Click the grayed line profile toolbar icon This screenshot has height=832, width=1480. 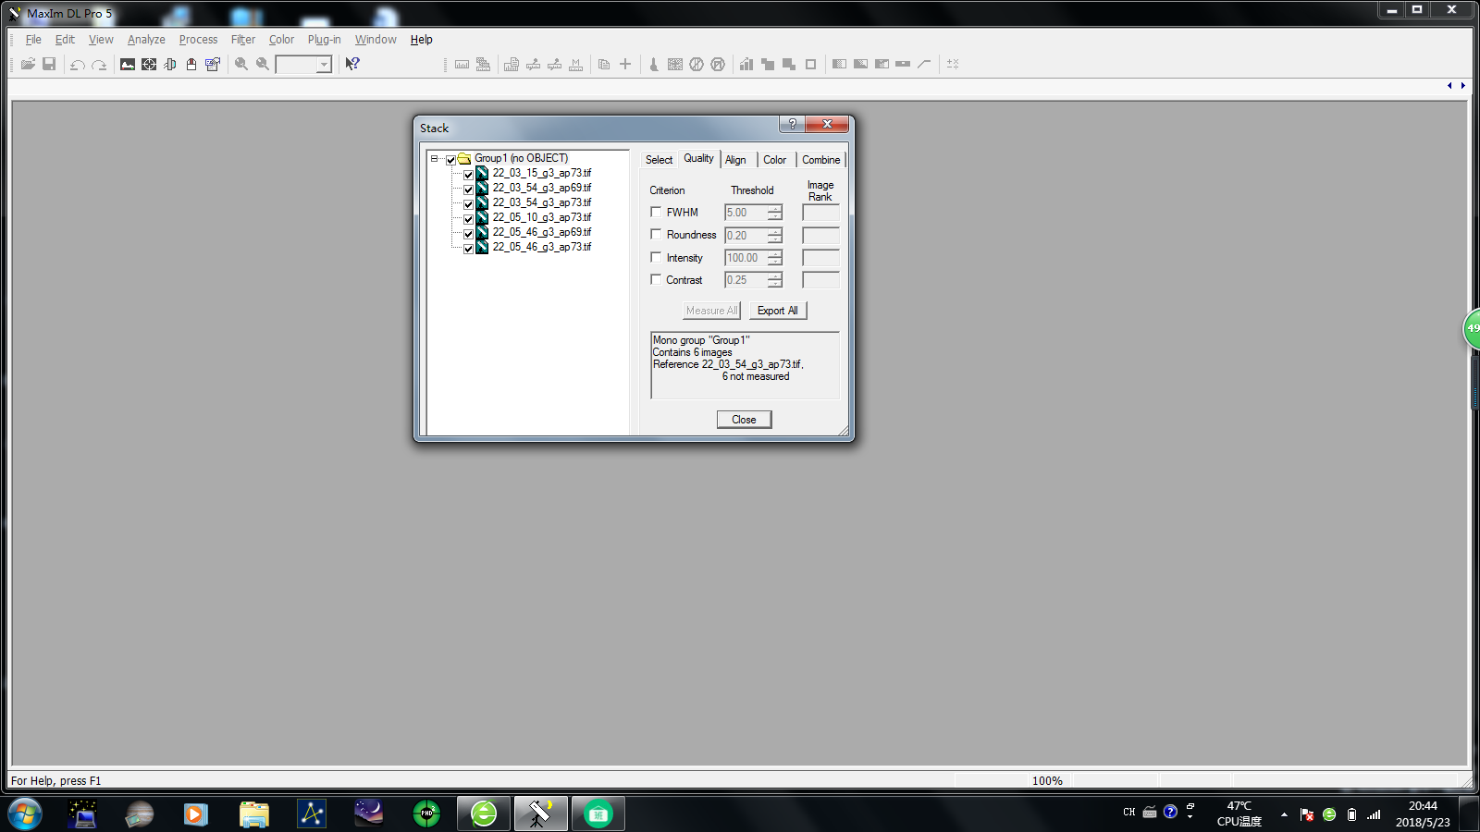(x=924, y=64)
